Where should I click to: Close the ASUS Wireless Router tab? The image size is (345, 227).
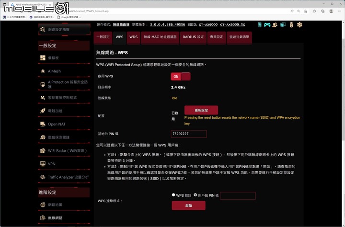click(50, 4)
